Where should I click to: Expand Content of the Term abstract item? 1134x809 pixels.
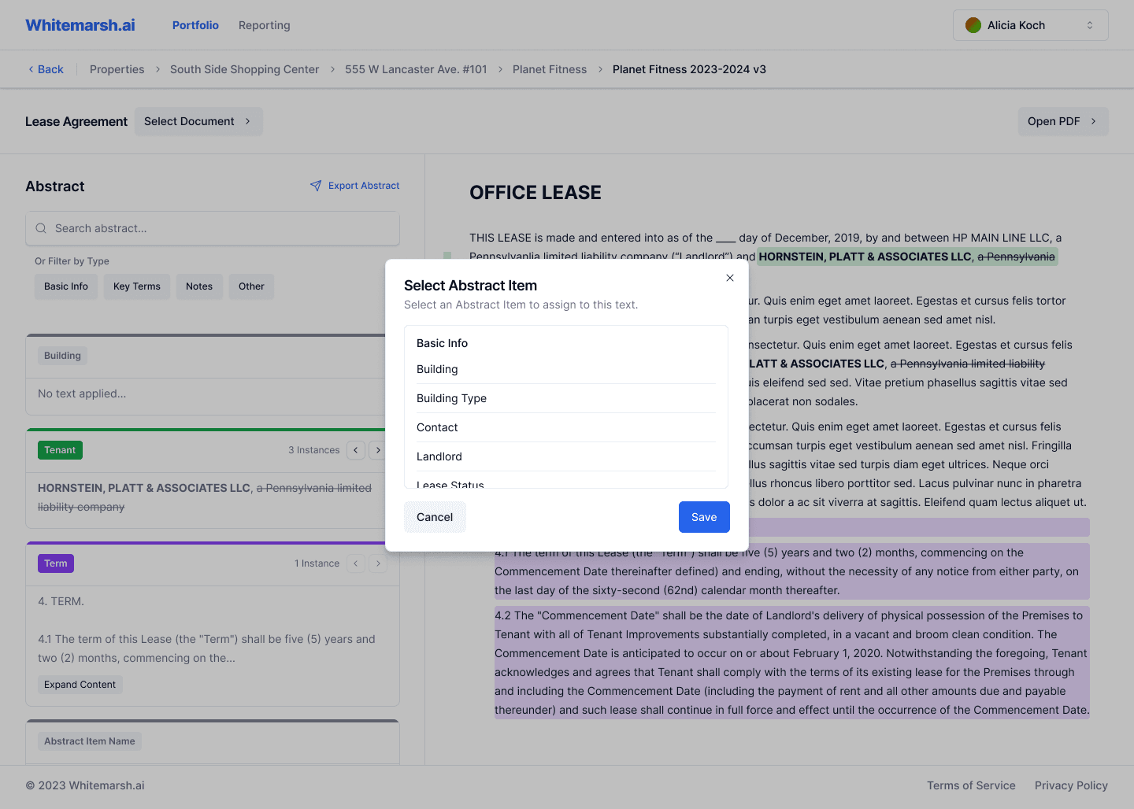pos(80,685)
